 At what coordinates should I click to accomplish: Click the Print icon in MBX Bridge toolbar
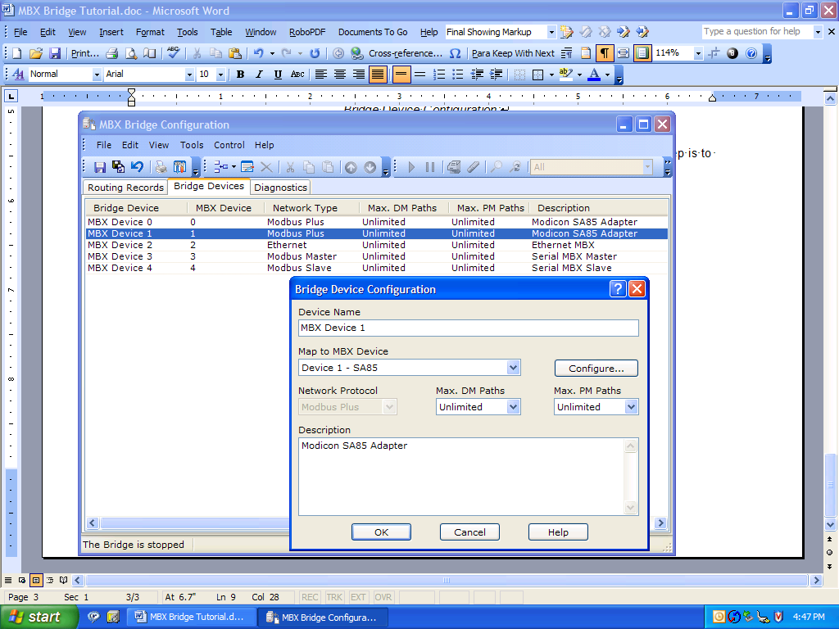[161, 167]
